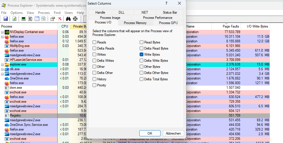This screenshot has width=283, height=143.
Task: Check the Other Bytes option
Action: coord(141,67)
